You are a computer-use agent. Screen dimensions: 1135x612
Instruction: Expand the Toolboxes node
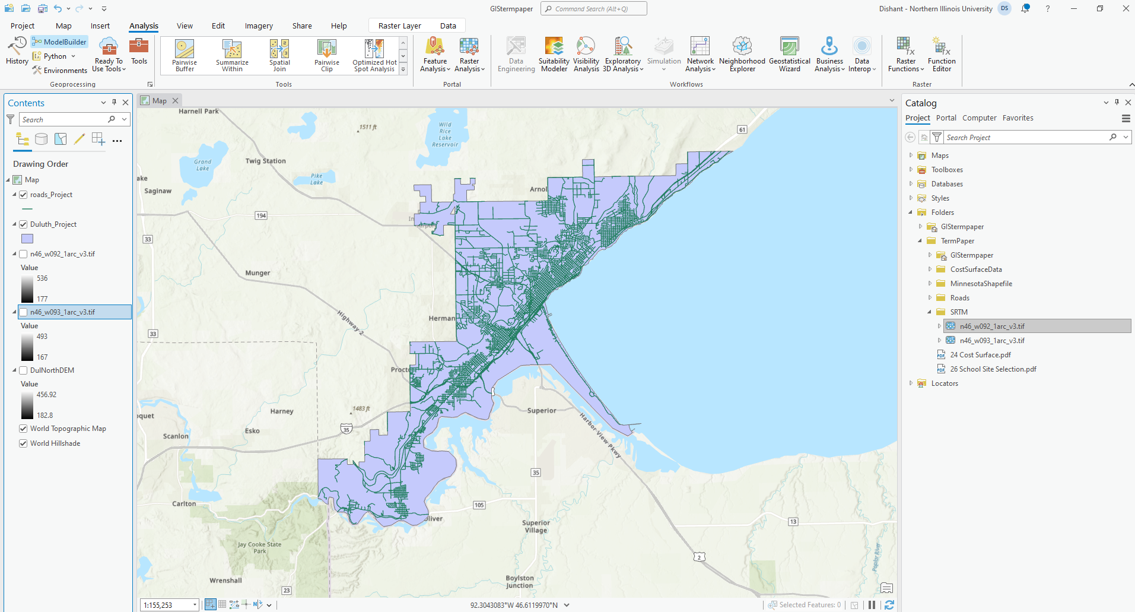[911, 170]
